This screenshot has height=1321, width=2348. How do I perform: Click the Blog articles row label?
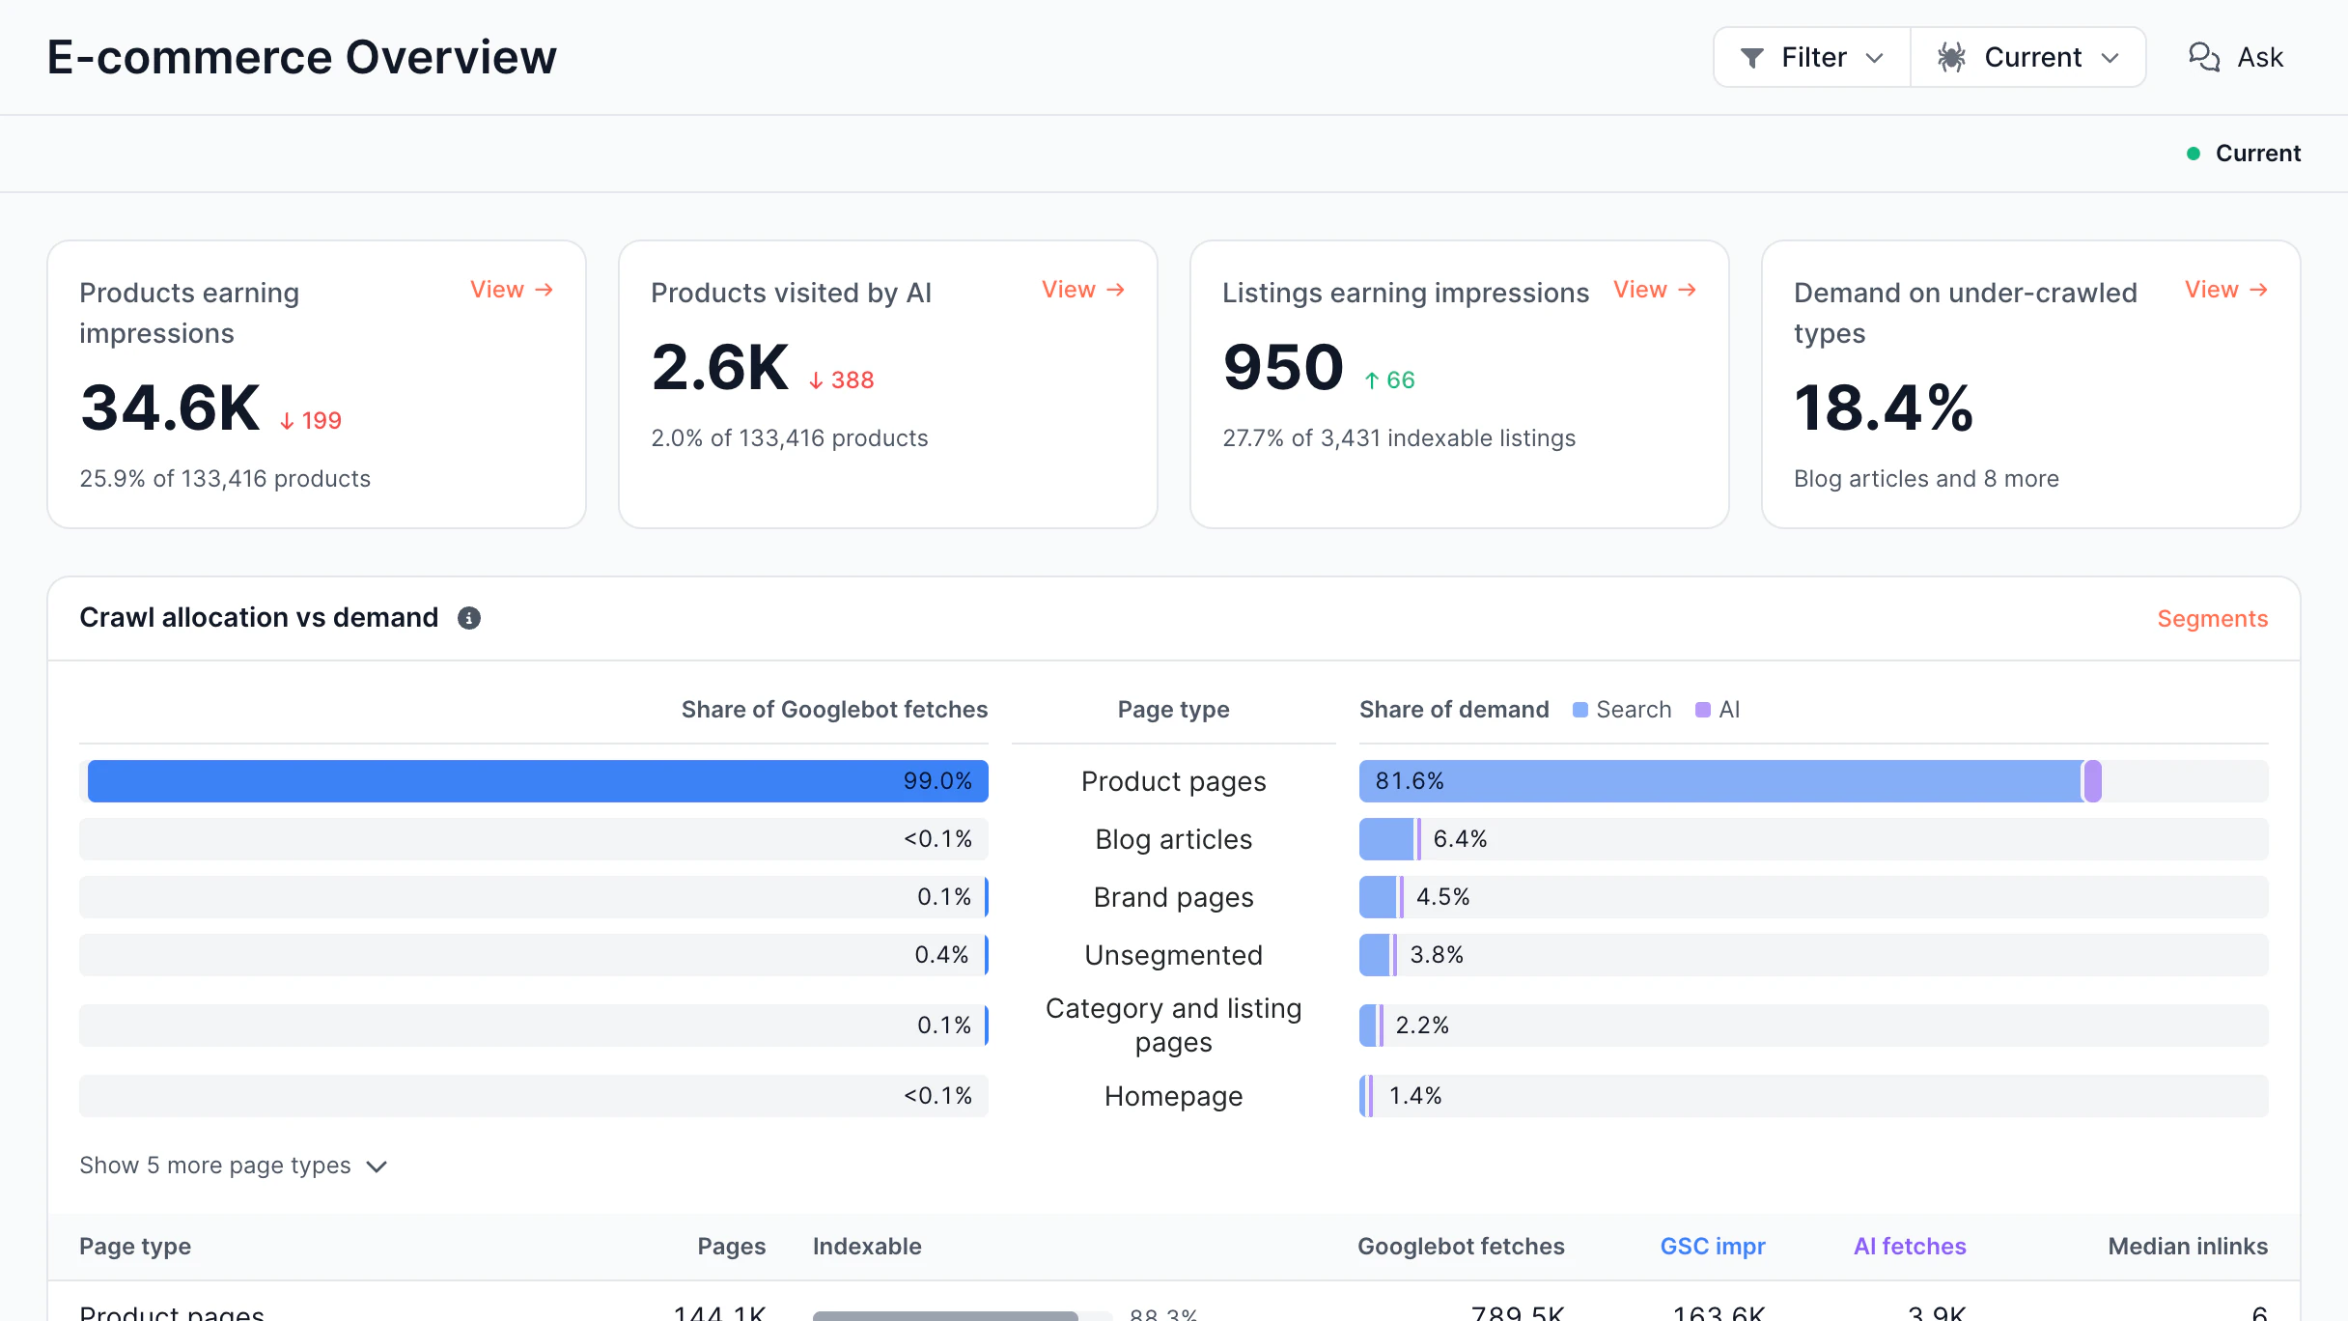(1173, 839)
